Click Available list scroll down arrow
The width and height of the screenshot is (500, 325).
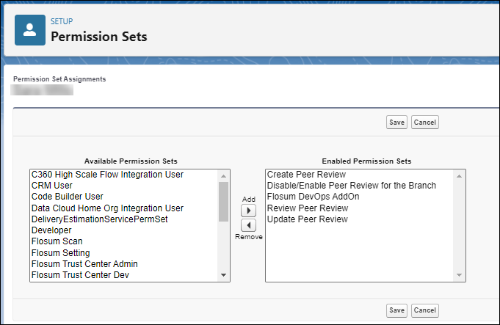click(x=223, y=275)
